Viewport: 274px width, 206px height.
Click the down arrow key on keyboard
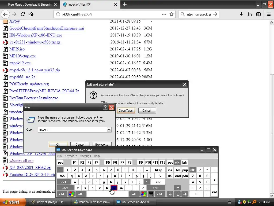[x=178, y=194]
